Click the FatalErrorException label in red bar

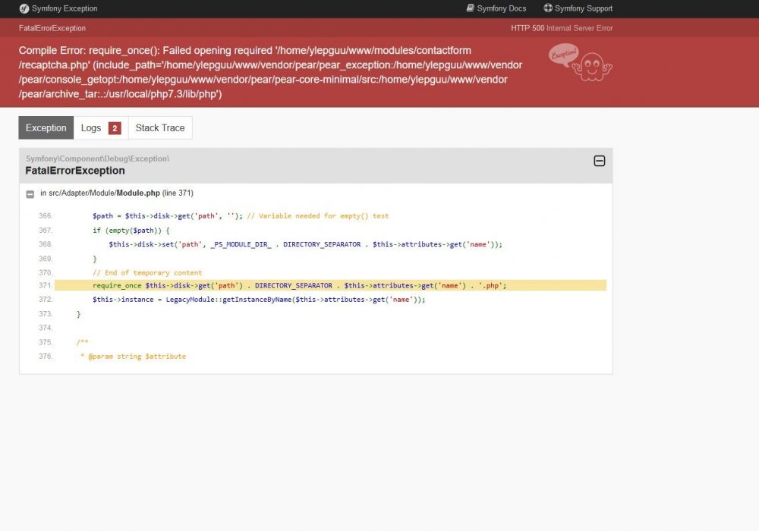52,28
